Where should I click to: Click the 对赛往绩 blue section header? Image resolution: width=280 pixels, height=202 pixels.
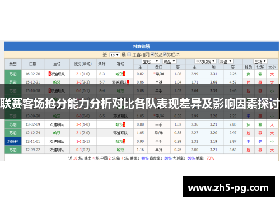pos(142,46)
